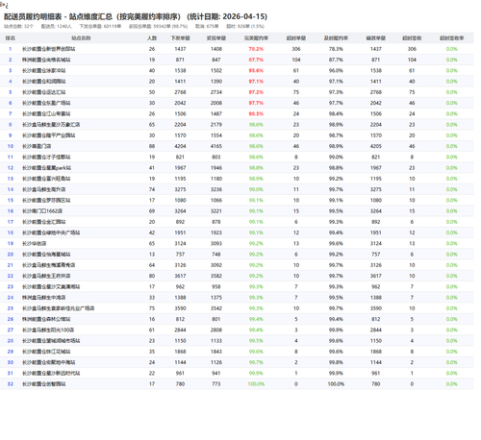Click blue rank number 16 in ranking column
Viewport: 481px width, 440px height.
11,211
